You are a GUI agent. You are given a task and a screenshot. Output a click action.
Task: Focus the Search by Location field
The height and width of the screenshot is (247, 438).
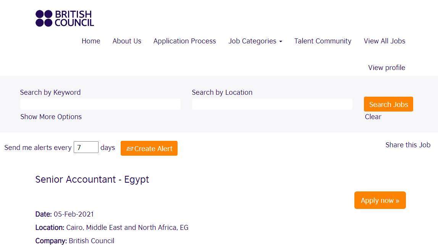tap(272, 104)
